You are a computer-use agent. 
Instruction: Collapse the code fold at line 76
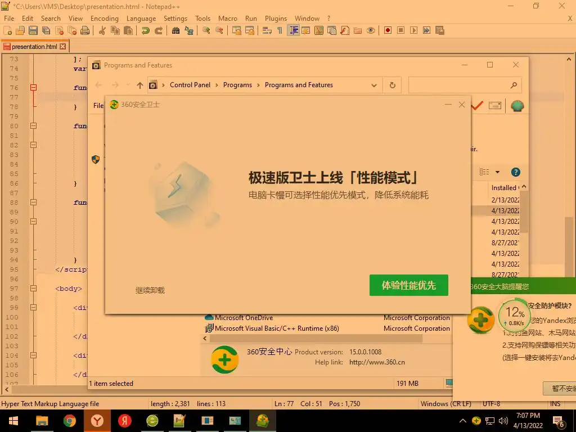pyautogui.click(x=33, y=87)
